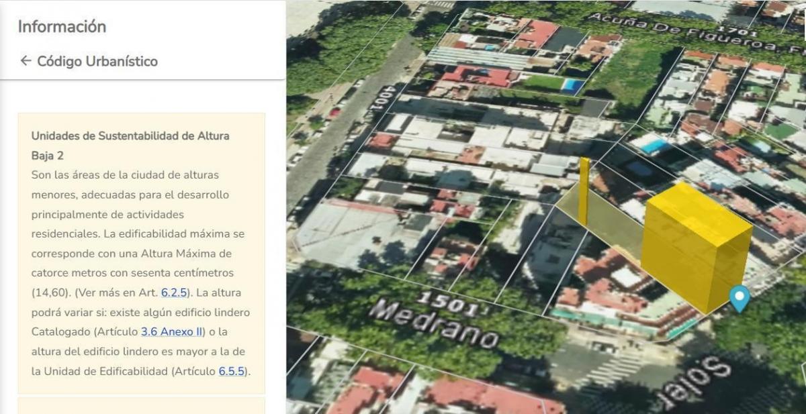Click the blue swimming pool on map
Viewport: 806px width, 414px height.
[x=572, y=86]
